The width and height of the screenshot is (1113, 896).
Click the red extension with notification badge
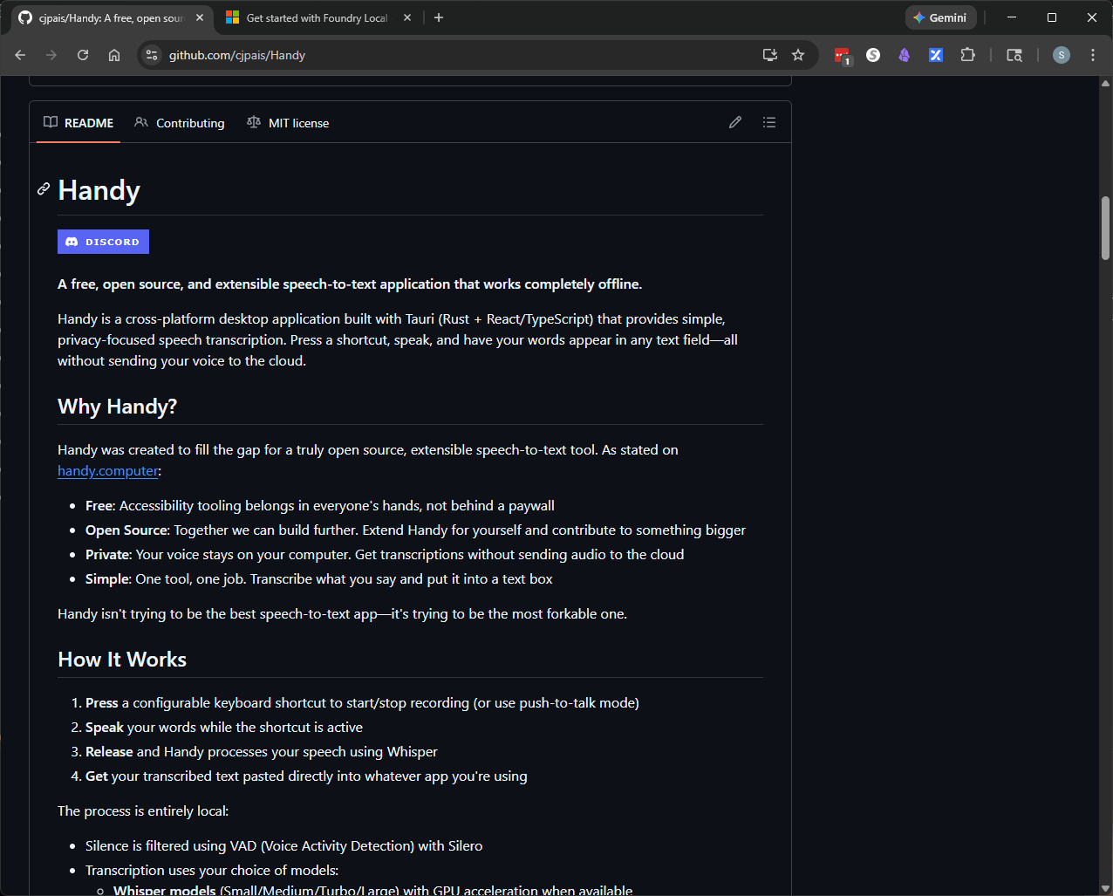[842, 55]
